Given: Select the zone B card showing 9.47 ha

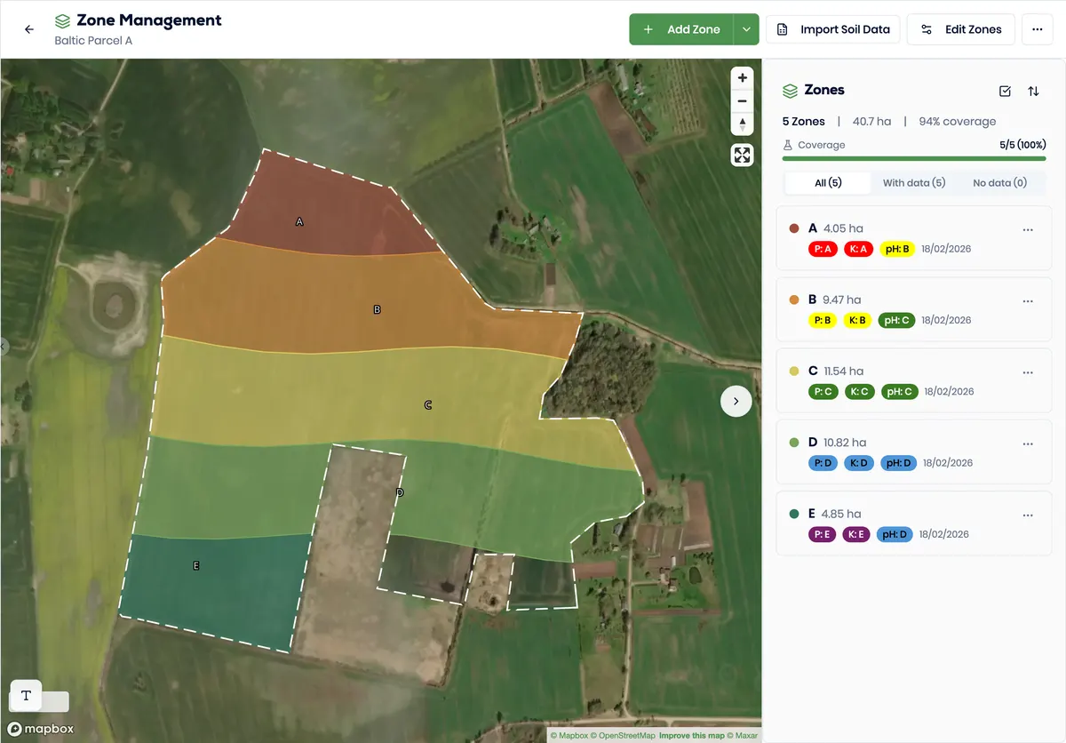Looking at the screenshot, I should tap(914, 309).
